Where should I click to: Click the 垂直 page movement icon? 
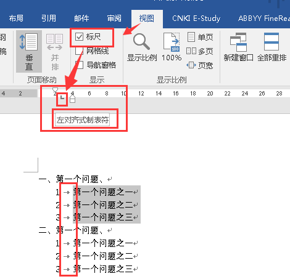tap(29, 51)
